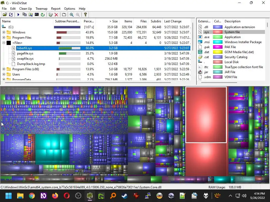The width and height of the screenshot is (270, 202).
Task: Click the .dat GOM Media file icon
Action: 200,52
